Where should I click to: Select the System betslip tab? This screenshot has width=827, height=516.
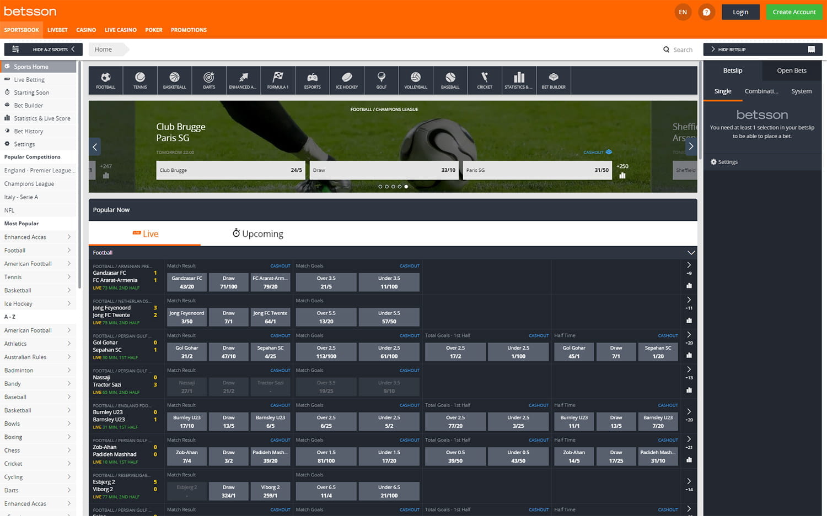[x=801, y=91]
